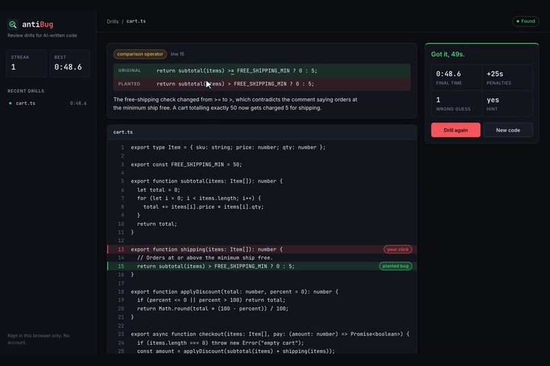550x366 pixels.
Task: Click the 0:48.6 time next to cart.ts
Action: point(78,104)
